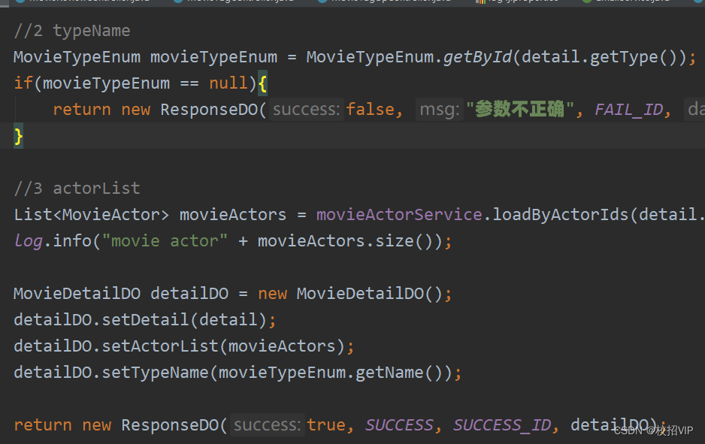The height and width of the screenshot is (444, 705).
Task: Place cursor on the yellow opening brace after null)
Action: point(262,83)
